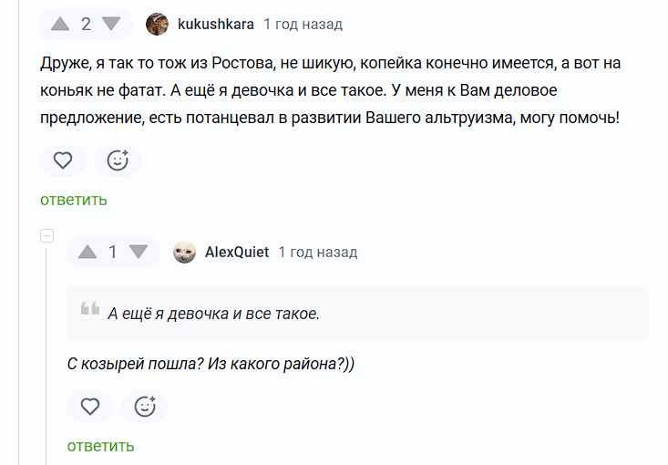Open AlexQuiet username profile link
Image resolution: width=668 pixels, height=465 pixels.
pos(237,253)
